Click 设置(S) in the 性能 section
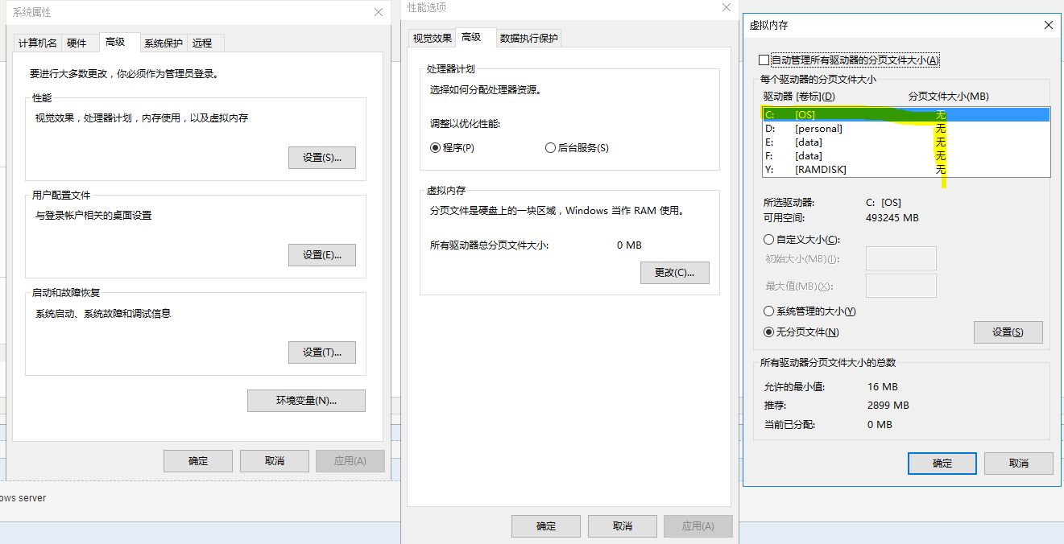Viewport: 1064px width, 544px height. pyautogui.click(x=322, y=158)
